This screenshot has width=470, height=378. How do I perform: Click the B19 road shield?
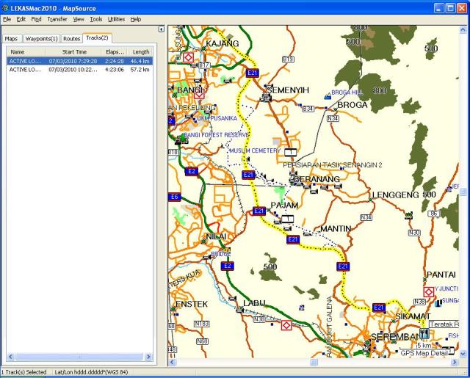[x=288, y=59]
